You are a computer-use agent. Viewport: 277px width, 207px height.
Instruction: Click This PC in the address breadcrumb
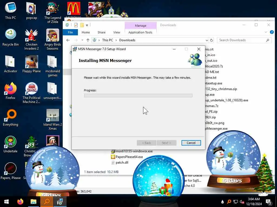pyautogui.click(x=108, y=40)
